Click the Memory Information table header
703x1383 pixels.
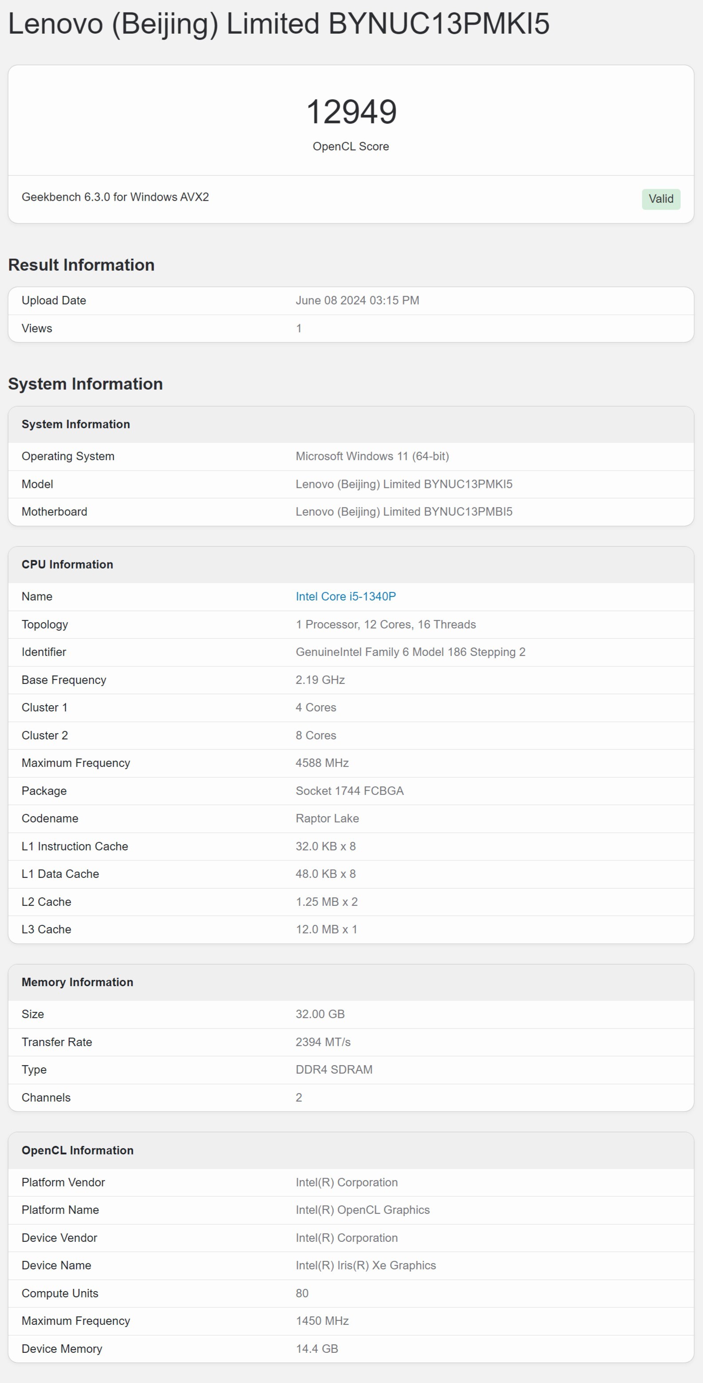pyautogui.click(x=77, y=982)
